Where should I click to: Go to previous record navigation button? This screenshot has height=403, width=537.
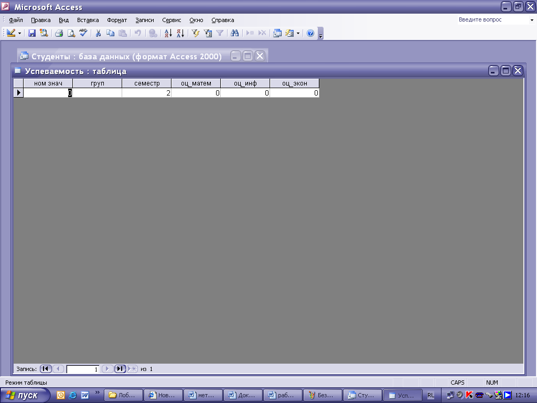pos(58,369)
